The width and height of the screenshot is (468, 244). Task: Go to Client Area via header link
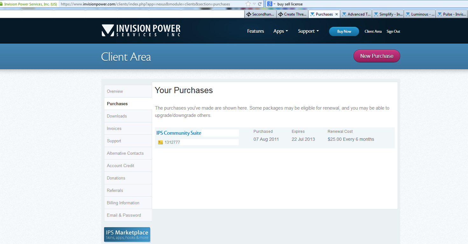tap(373, 31)
